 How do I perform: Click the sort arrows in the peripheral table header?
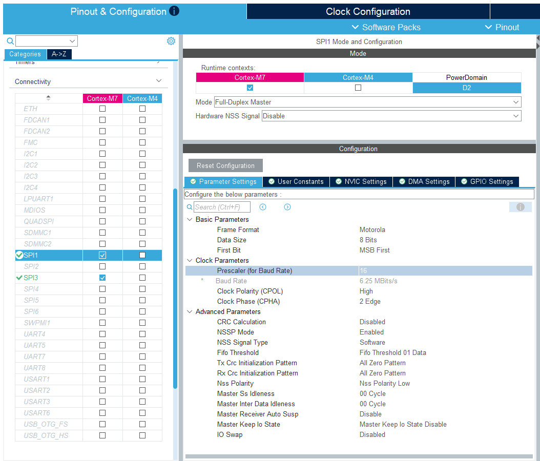coord(48,98)
